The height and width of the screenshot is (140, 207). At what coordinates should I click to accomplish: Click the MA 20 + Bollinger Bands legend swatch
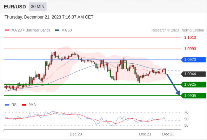(7, 30)
